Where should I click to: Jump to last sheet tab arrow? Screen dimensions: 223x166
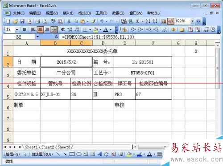pyautogui.click(x=20, y=147)
